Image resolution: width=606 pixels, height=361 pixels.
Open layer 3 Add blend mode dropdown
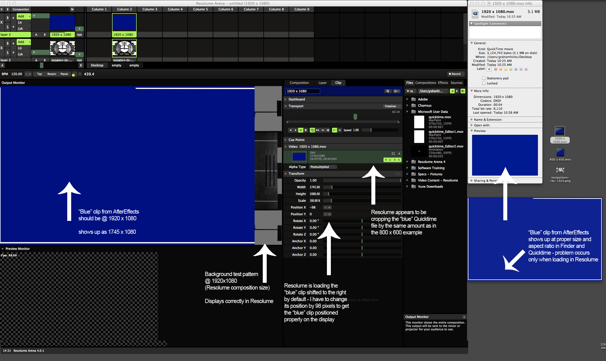point(24,16)
